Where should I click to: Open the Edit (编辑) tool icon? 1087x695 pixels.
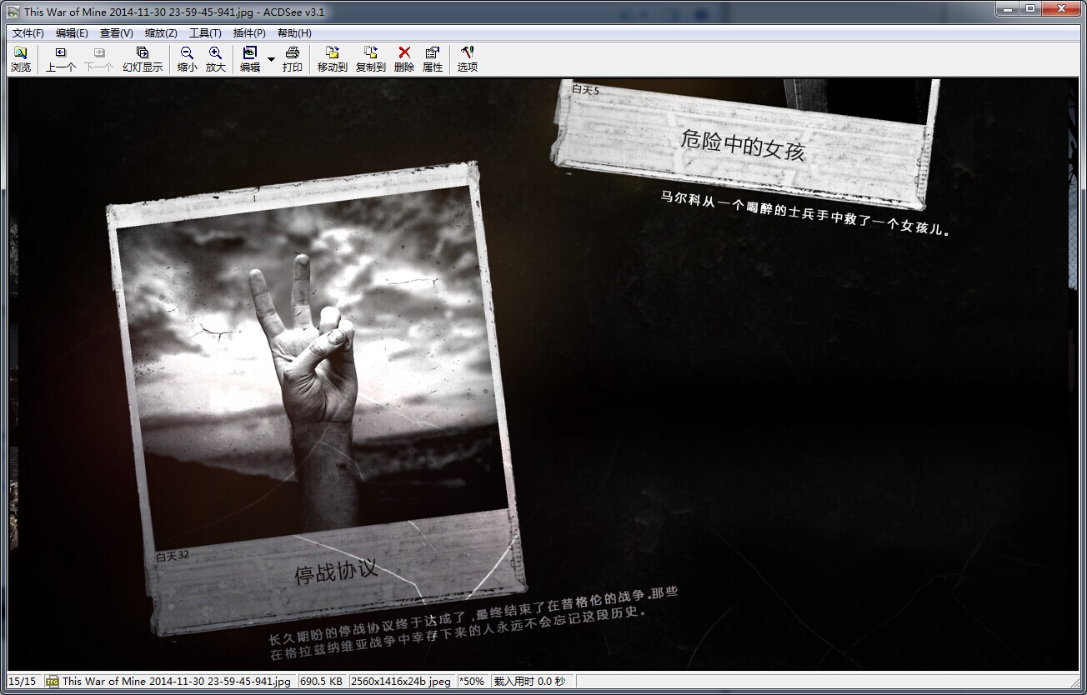pyautogui.click(x=250, y=59)
